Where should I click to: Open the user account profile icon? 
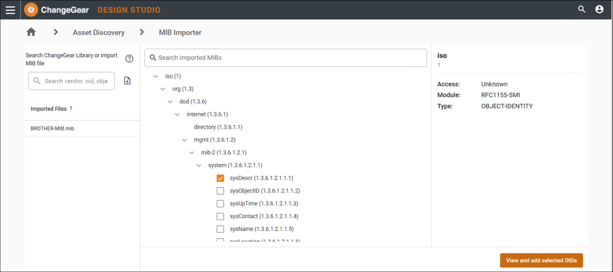599,9
